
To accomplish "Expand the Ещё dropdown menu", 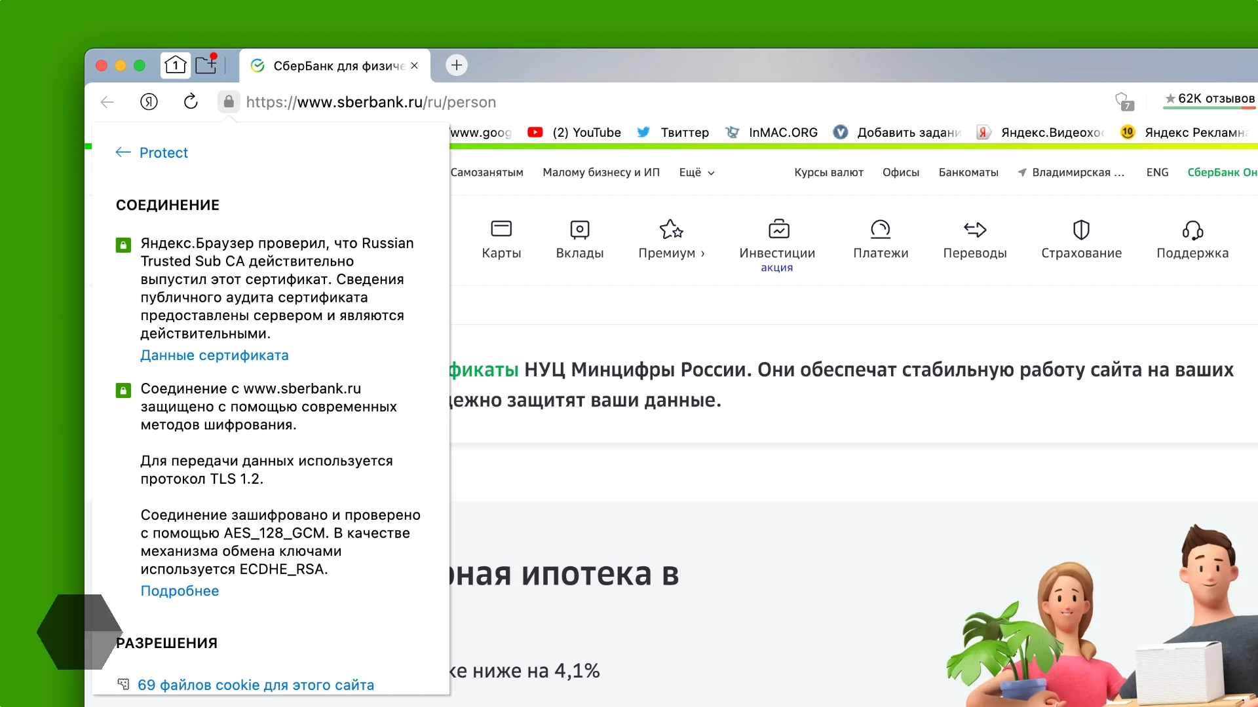I will click(x=696, y=172).
